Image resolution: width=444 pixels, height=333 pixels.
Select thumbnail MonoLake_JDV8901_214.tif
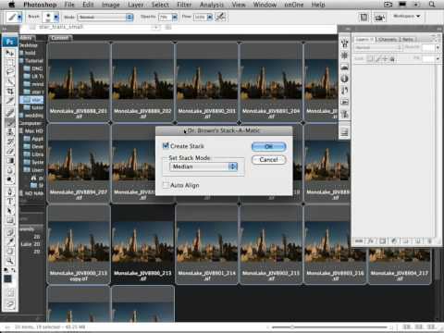(x=207, y=244)
